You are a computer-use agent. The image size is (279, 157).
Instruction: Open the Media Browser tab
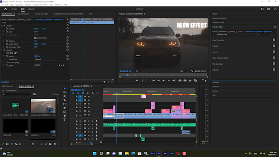7,86
